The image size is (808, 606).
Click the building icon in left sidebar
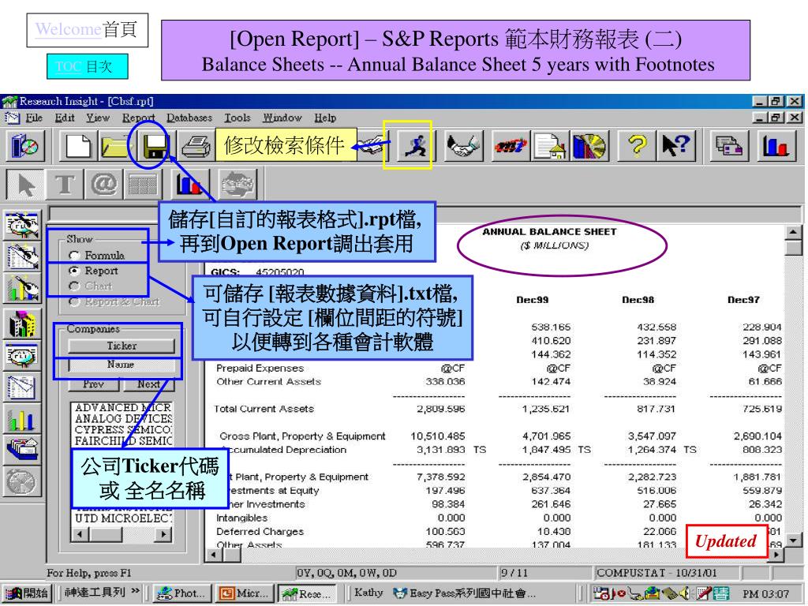click(21, 324)
